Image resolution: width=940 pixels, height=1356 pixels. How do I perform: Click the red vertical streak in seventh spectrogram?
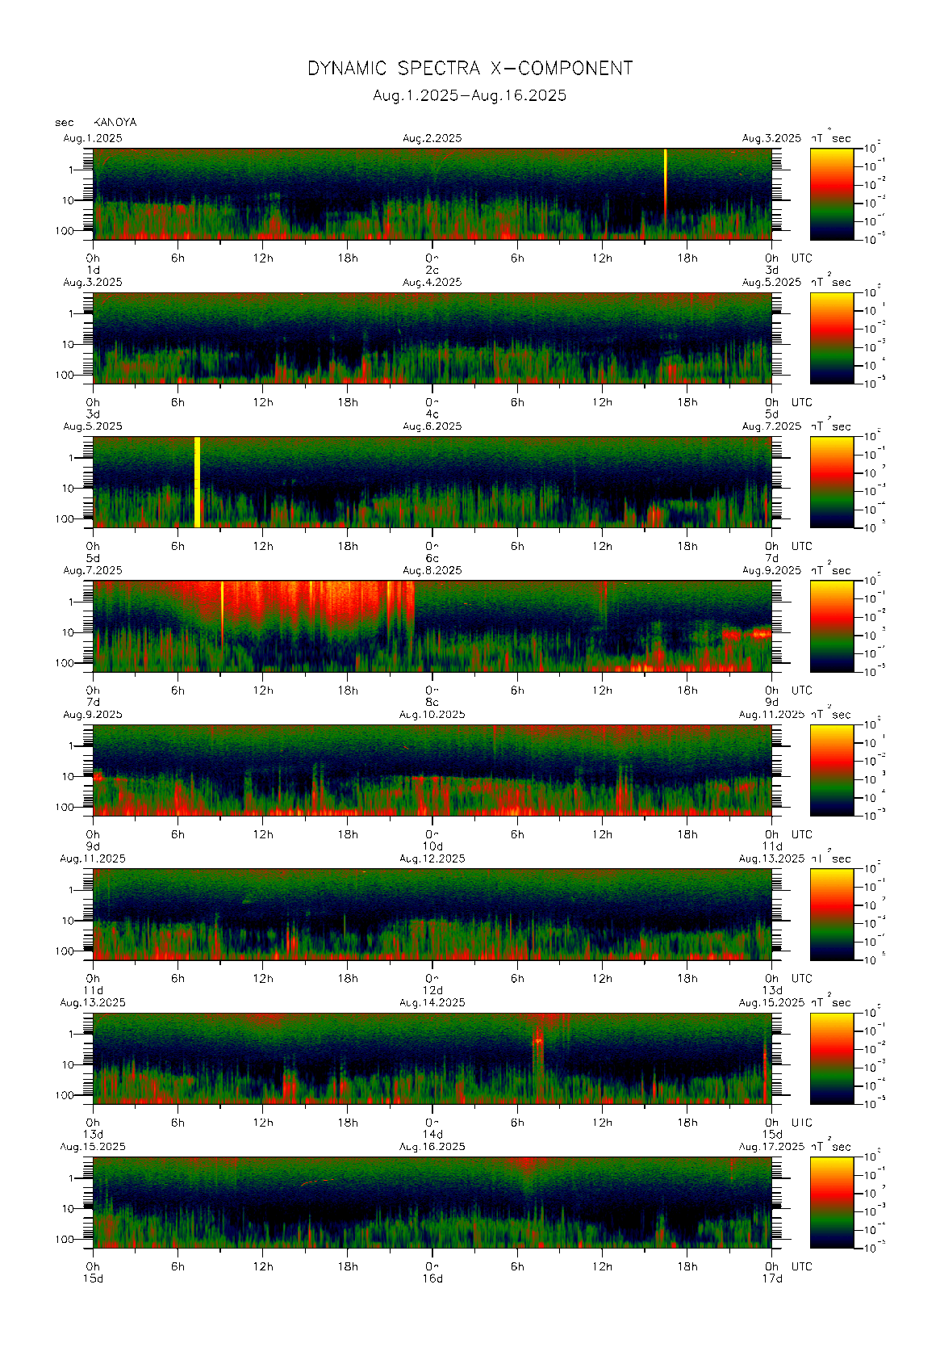(538, 1058)
